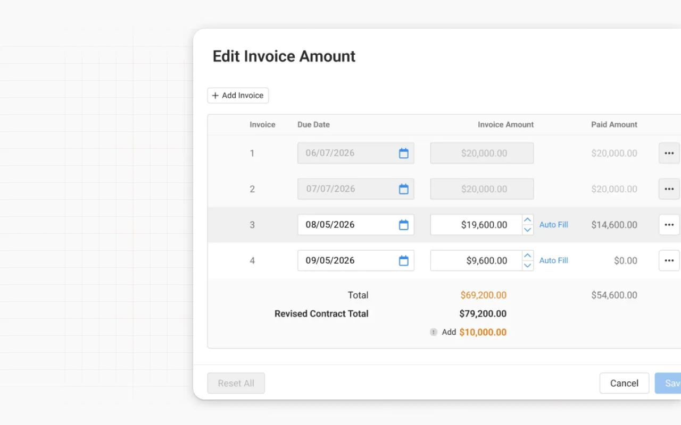Open calendar picker for invoice 2 due date
Image resolution: width=681 pixels, height=425 pixels.
[404, 189]
